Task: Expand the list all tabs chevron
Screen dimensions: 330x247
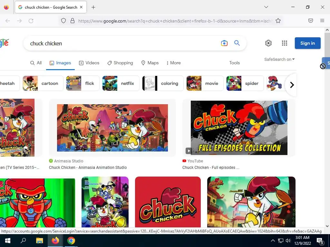Action: pos(266,7)
